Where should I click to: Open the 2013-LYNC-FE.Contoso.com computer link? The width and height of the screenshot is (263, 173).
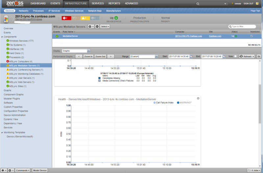pos(188,36)
